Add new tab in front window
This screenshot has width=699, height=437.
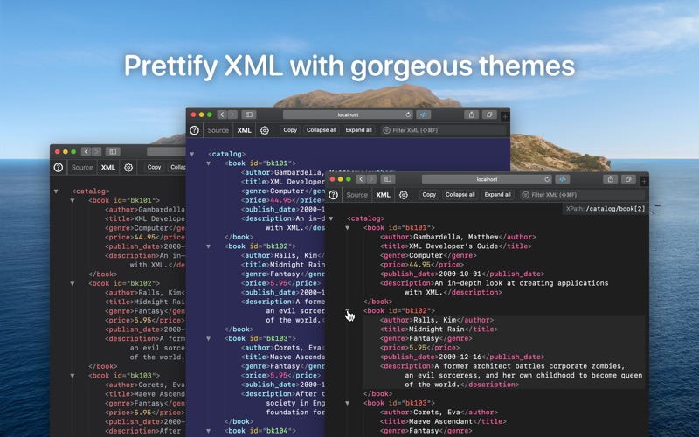point(644,181)
